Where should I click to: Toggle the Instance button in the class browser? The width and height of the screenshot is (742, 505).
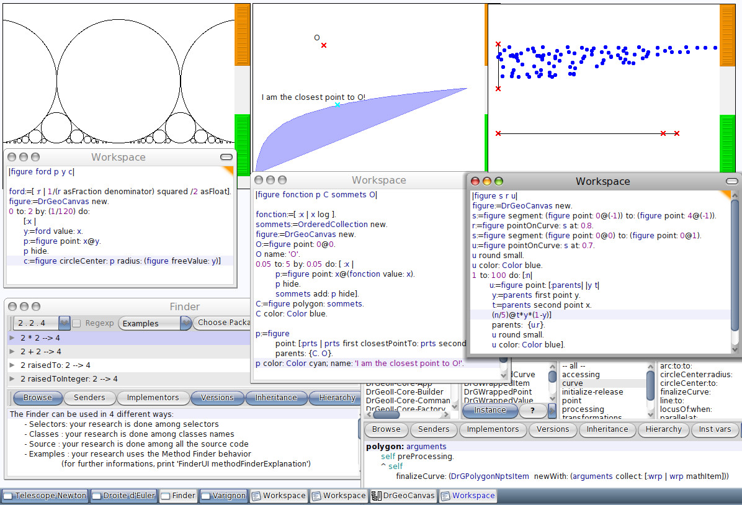coord(489,410)
